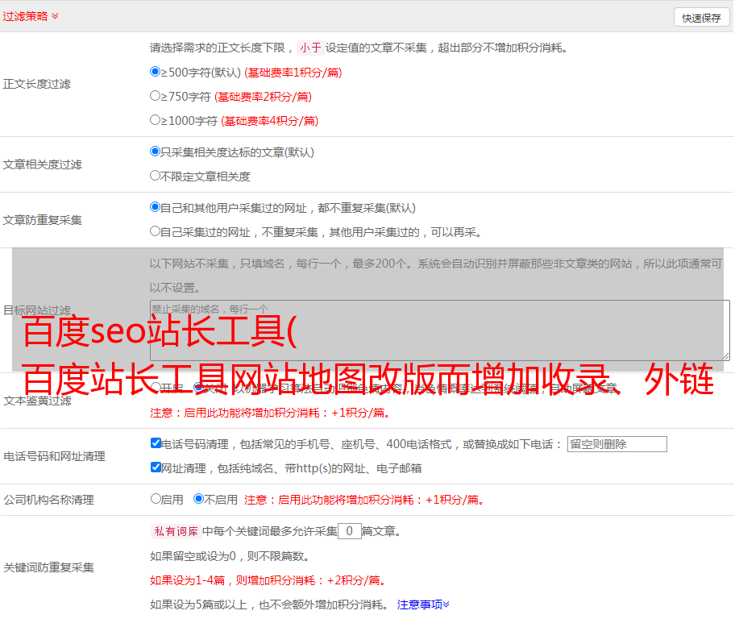
Task: Choose the ≥750字符 length filter
Action: coord(156,96)
